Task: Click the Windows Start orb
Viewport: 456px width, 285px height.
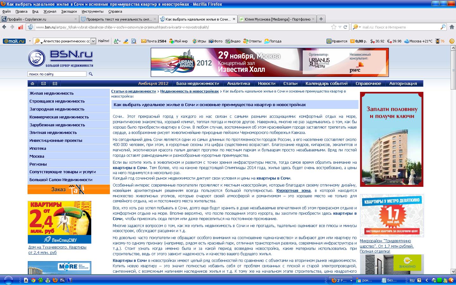Action: coord(8,280)
